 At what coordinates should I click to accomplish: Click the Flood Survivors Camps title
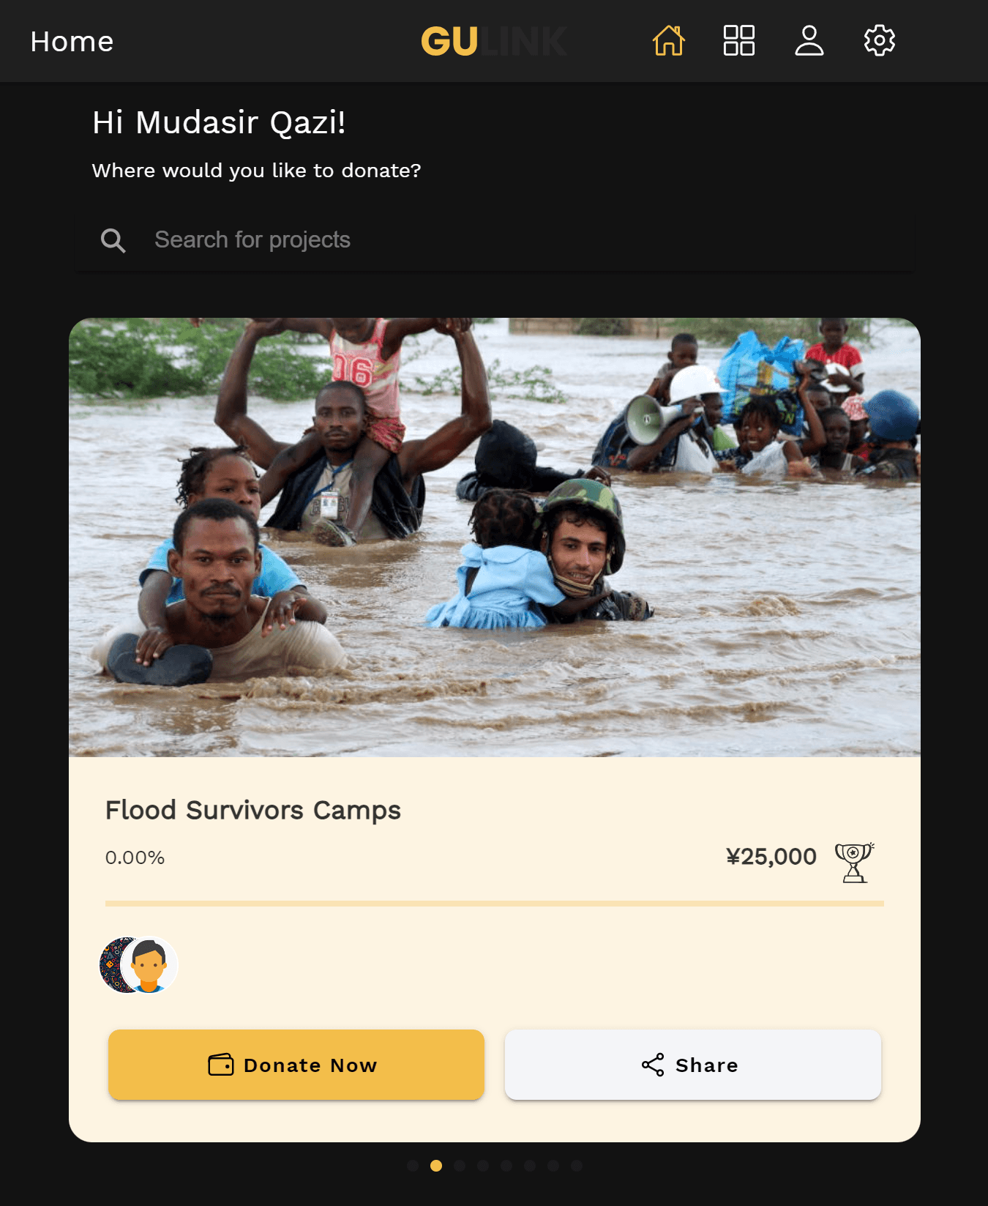[253, 811]
